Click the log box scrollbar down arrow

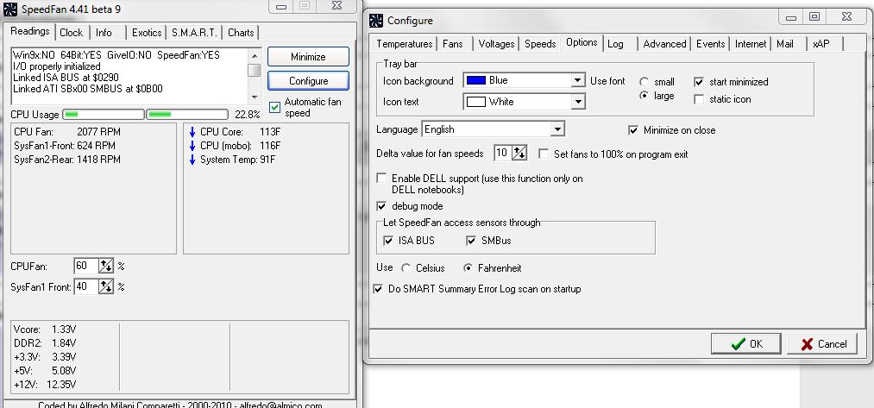tap(255, 97)
